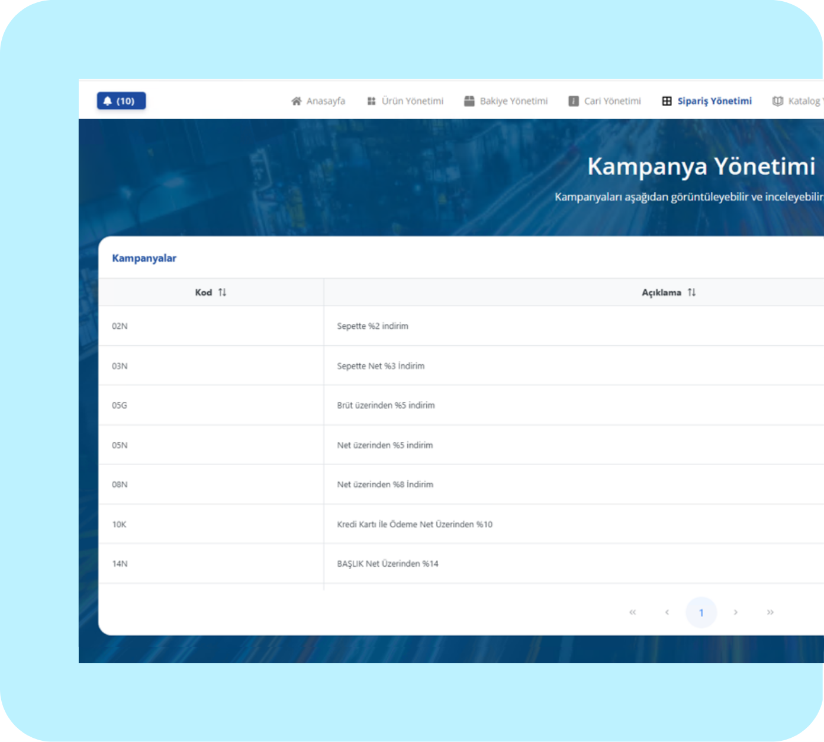The image size is (824, 742).
Task: Click the table icon beside Sipariş Yönetimi
Action: [667, 101]
